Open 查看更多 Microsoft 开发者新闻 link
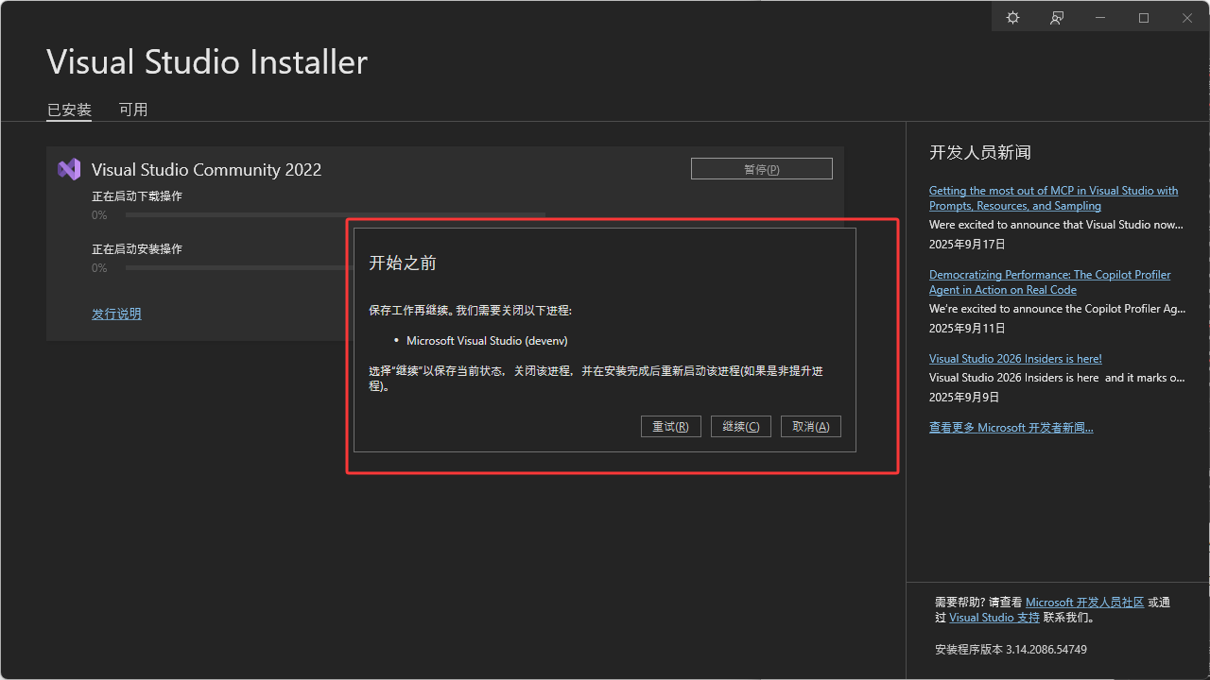The width and height of the screenshot is (1210, 680). click(x=1011, y=428)
